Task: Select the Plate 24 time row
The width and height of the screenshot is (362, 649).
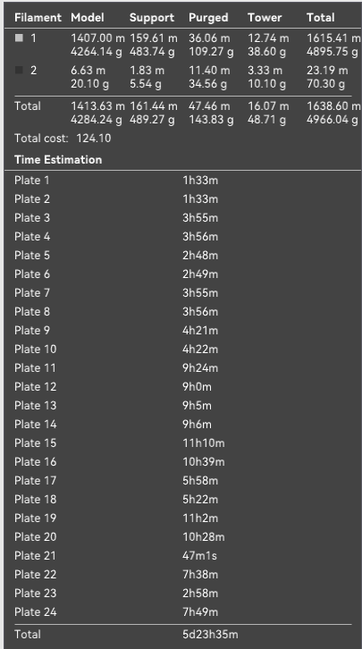Action: 183,611
